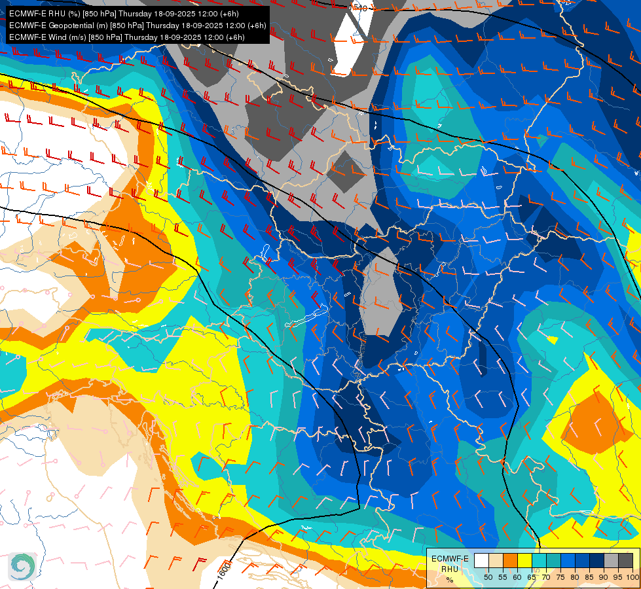Click the legend tick label '85'

coord(589,577)
